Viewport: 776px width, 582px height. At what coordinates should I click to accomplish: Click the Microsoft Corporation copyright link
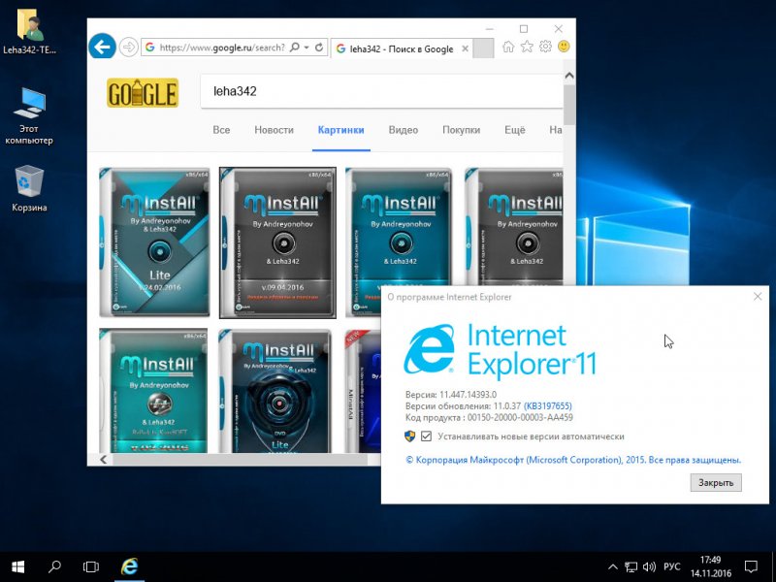click(x=573, y=460)
